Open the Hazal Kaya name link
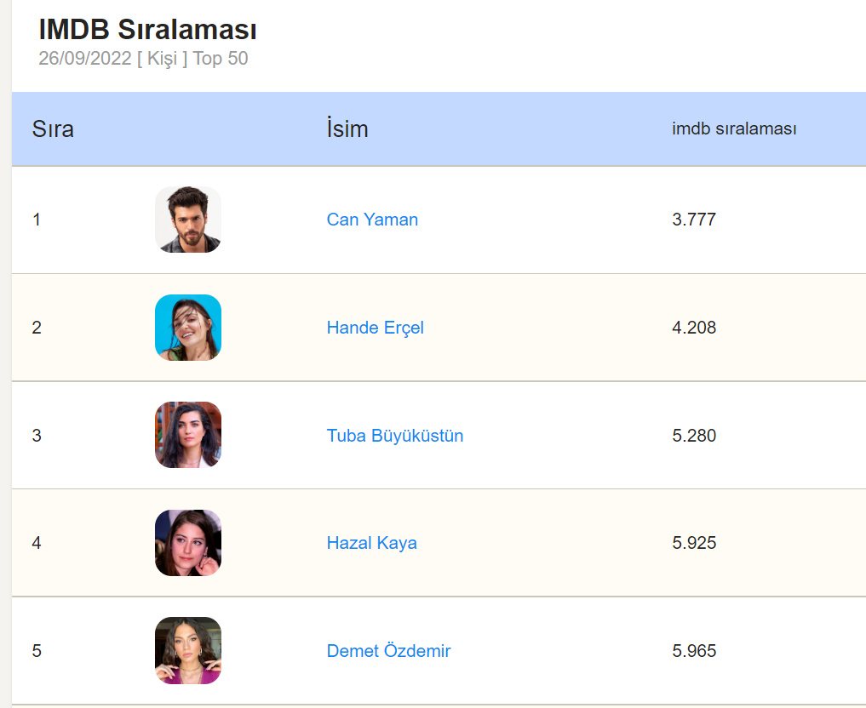This screenshot has width=866, height=708. tap(372, 543)
